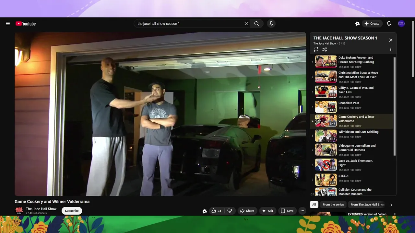The image size is (415, 233).
Task: Open The Jace Hall Show link in playlist header
Action: click(325, 43)
